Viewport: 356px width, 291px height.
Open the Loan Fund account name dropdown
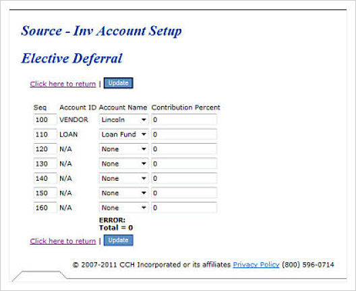pyautogui.click(x=124, y=134)
